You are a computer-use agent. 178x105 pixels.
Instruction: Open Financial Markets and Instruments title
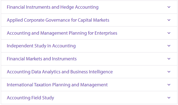coord(42,59)
